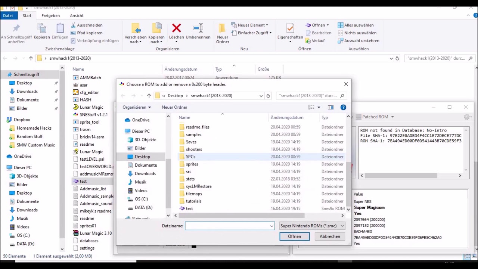Open the settings gear in patcher window
This screenshot has height=269, width=478.
[467, 117]
